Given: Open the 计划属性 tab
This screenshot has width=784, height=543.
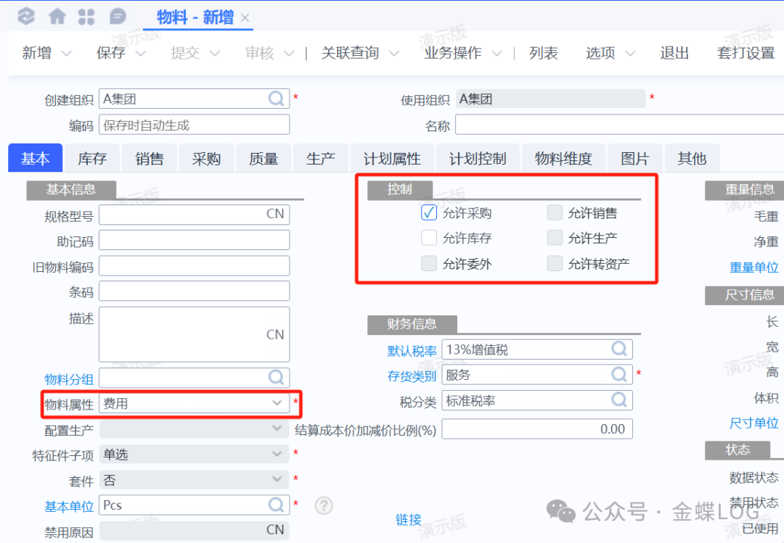Looking at the screenshot, I should pos(392,159).
